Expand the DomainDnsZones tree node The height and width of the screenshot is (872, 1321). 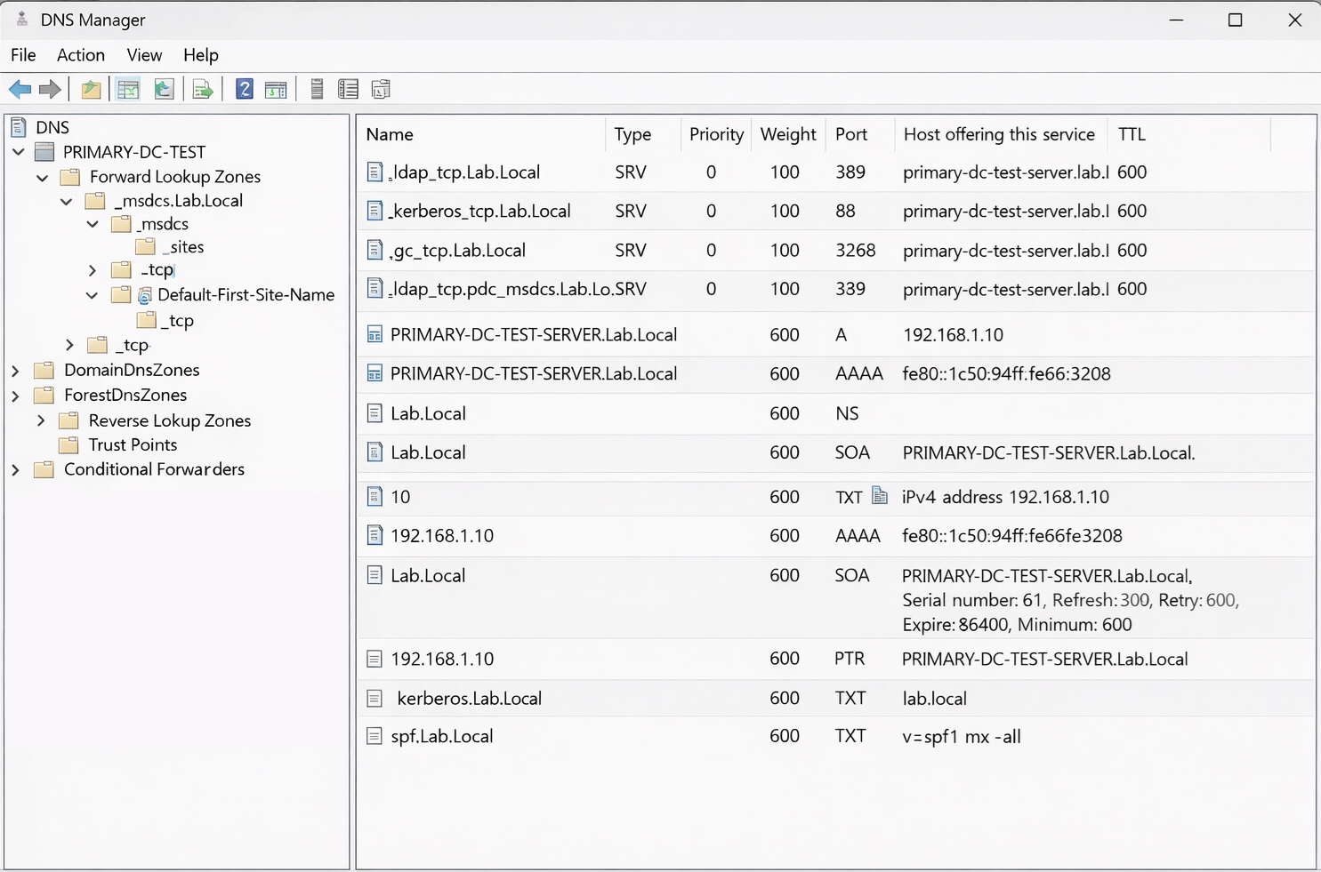tap(15, 371)
